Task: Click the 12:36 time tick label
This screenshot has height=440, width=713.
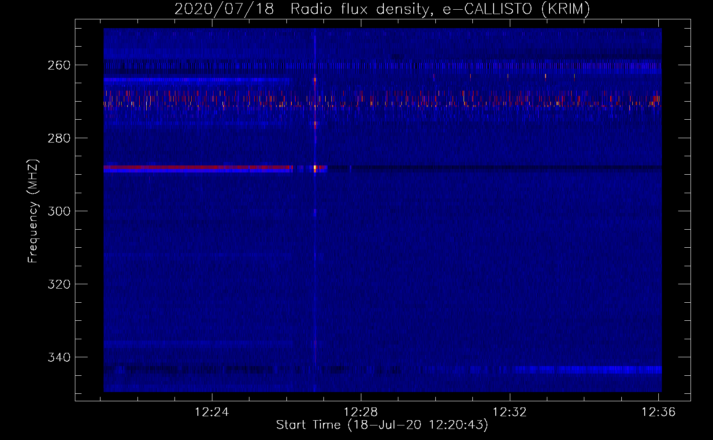Action: 659,412
